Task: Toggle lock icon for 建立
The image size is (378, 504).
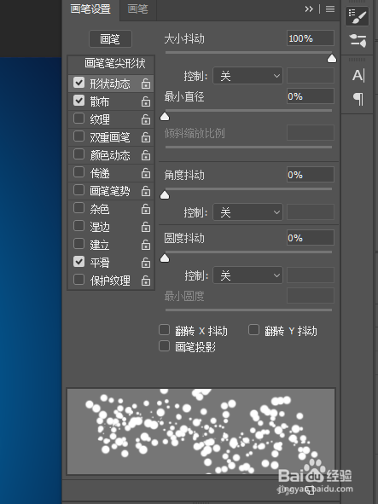Action: point(146,246)
